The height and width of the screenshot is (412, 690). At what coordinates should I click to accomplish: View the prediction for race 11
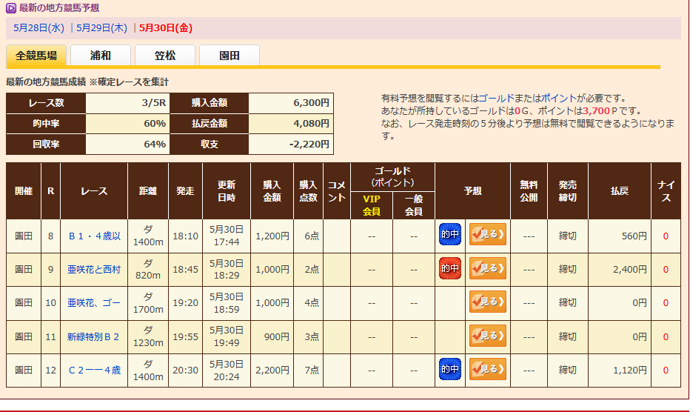tap(487, 336)
